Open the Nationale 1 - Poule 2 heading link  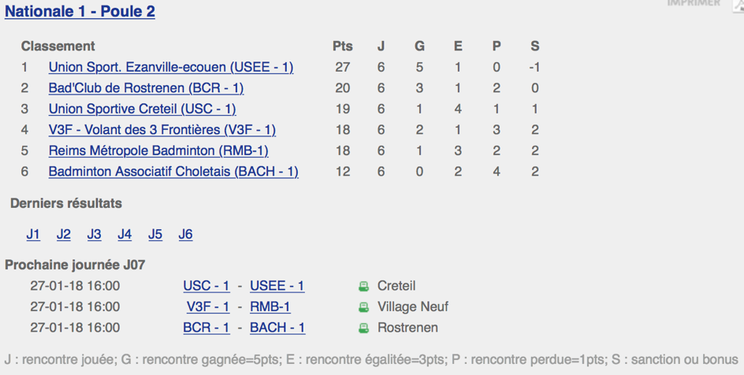[x=80, y=11]
